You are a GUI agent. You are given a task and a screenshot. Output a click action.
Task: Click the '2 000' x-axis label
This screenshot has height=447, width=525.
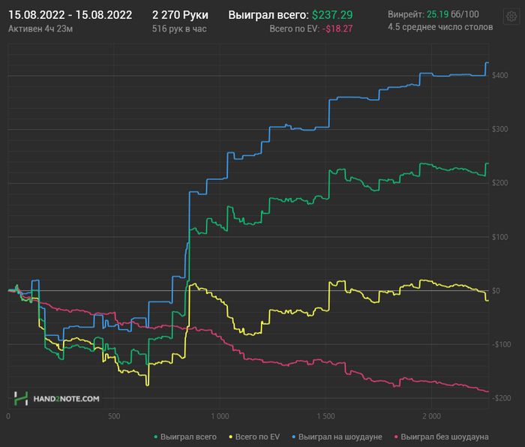click(431, 416)
